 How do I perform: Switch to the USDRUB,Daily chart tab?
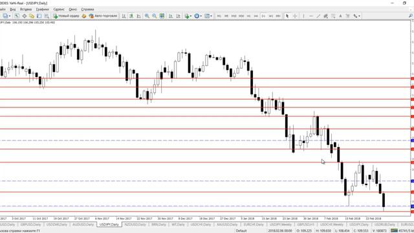[385, 225]
